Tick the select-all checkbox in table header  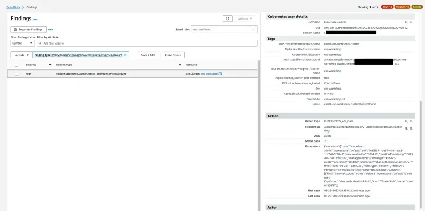(16, 65)
